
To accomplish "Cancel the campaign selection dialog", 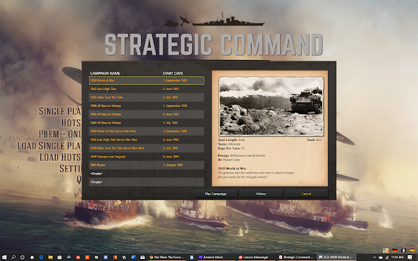I will 306,194.
